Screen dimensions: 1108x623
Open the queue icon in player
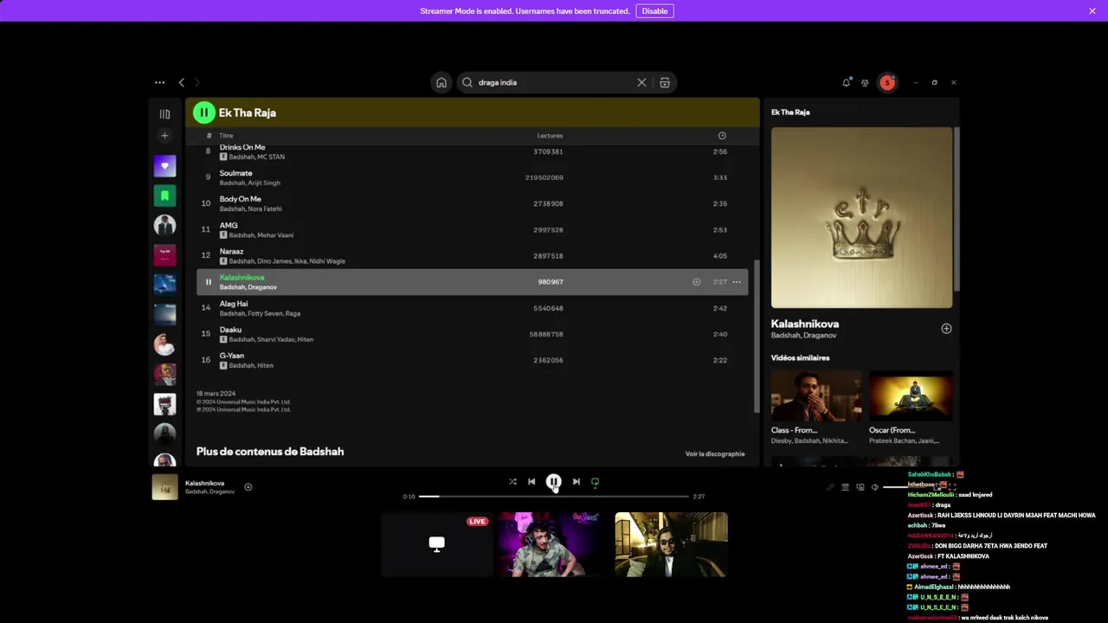point(845,487)
